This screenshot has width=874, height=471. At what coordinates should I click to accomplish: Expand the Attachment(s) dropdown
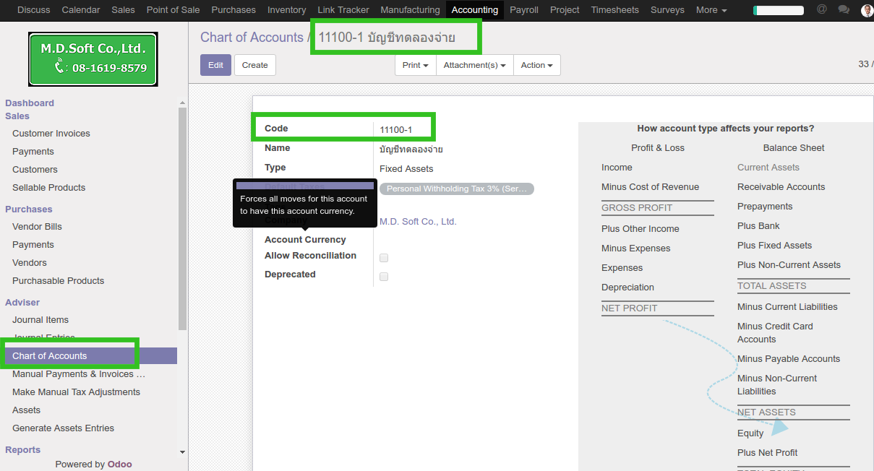474,65
